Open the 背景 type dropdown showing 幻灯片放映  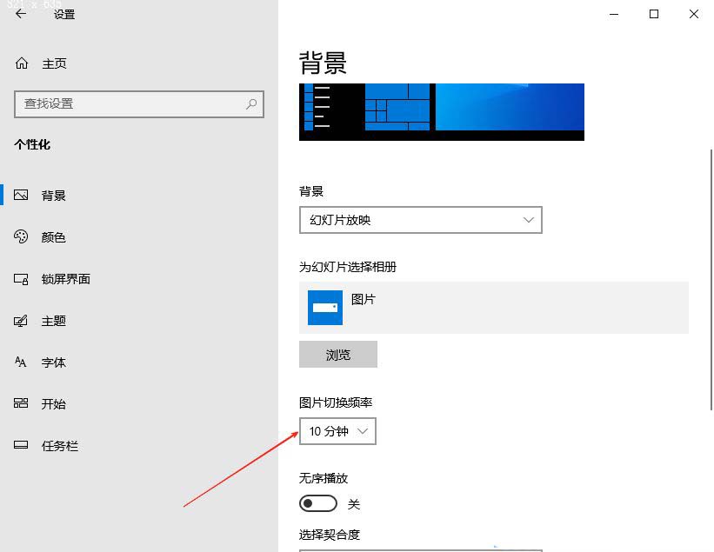(x=420, y=220)
